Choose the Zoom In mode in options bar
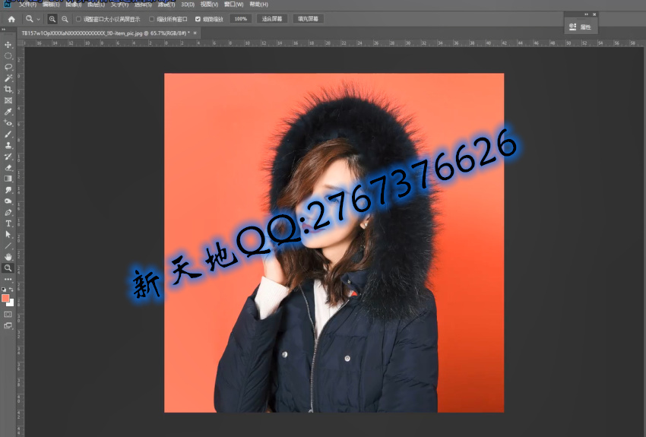 point(52,19)
